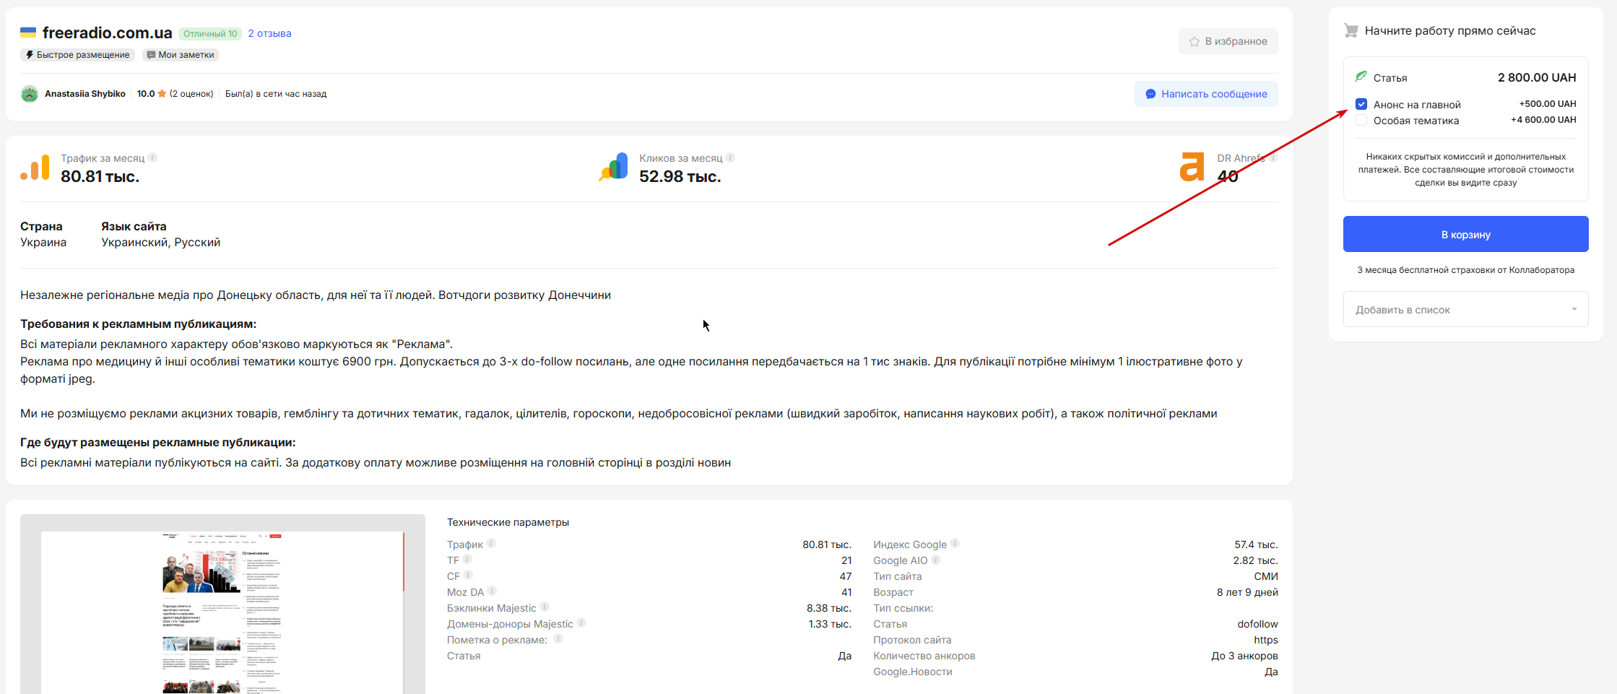
Task: Click the Google.Новости parameter label
Action: (x=912, y=672)
